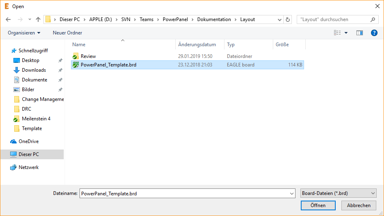Toggle the preview pane icon
Viewport: 384px width, 216px height.
[x=359, y=33]
